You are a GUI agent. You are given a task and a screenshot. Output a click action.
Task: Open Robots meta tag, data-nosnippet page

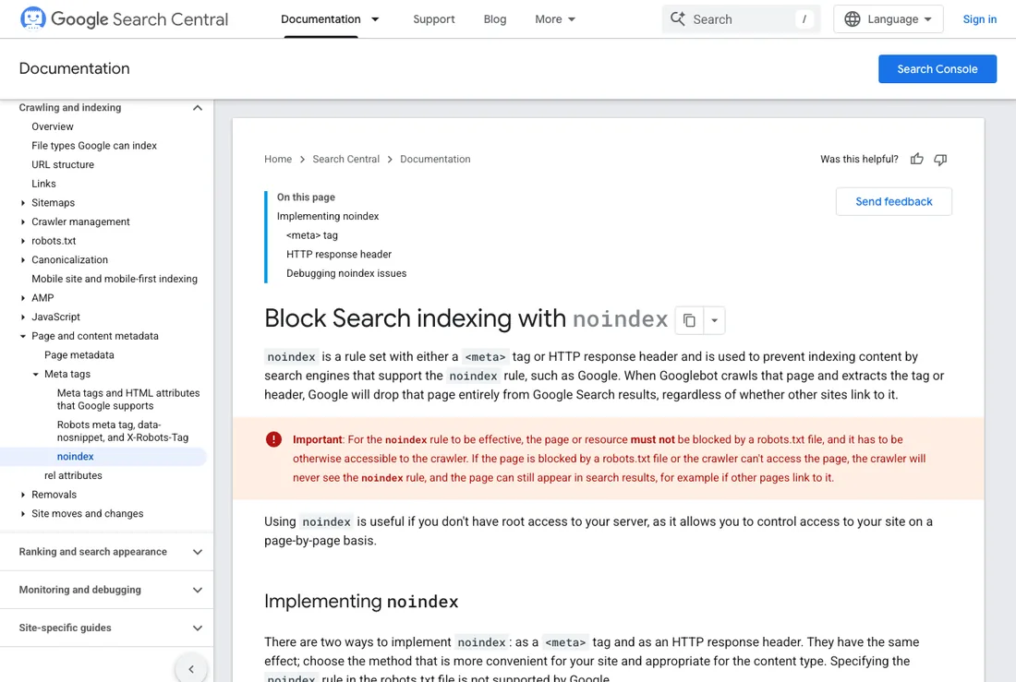[x=123, y=431]
